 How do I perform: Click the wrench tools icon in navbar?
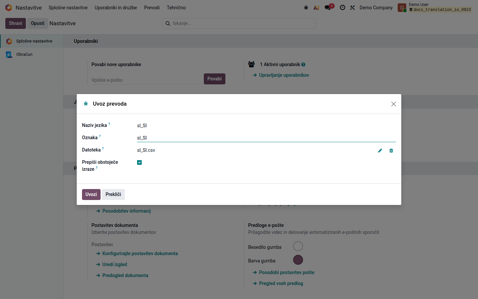pyautogui.click(x=353, y=8)
